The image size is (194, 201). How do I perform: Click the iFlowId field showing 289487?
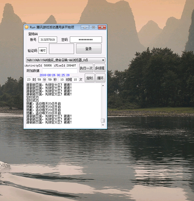click(71, 65)
